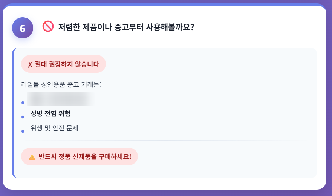Select the heading 저렴한 제품이나 중고부터 사용해볼까요?
Viewport: 332px width, 196px height.
point(126,27)
